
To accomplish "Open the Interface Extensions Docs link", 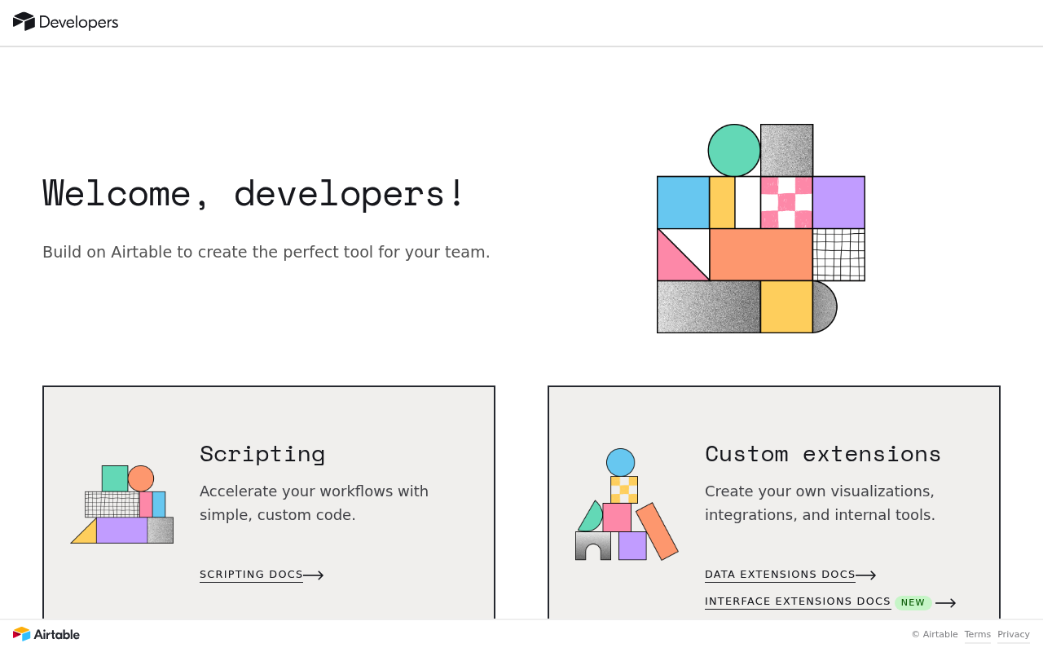I will 798,601.
